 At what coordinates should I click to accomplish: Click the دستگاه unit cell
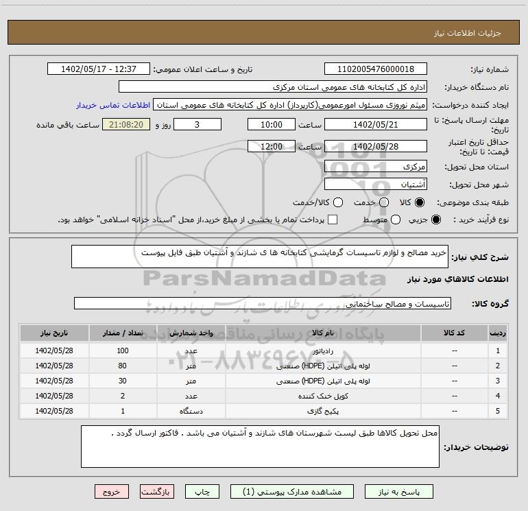click(191, 411)
